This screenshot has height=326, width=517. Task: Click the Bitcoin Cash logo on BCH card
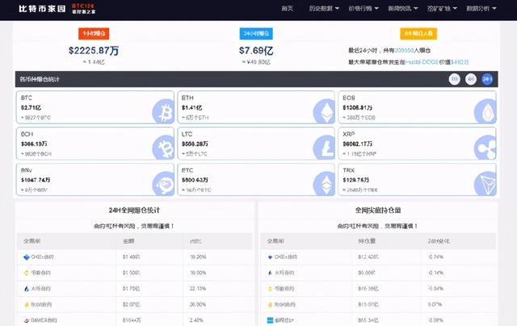coord(163,148)
